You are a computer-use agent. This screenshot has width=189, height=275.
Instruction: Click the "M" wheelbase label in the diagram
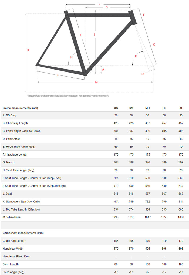96,82
